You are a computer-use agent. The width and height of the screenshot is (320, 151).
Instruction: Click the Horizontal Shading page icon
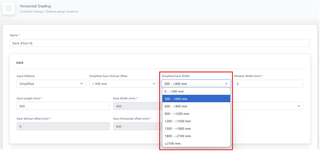(9, 8)
